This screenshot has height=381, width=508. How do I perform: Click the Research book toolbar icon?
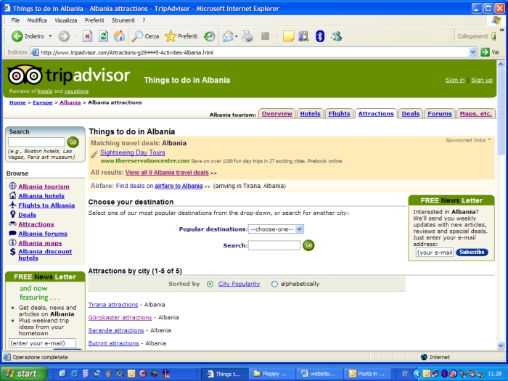[303, 36]
